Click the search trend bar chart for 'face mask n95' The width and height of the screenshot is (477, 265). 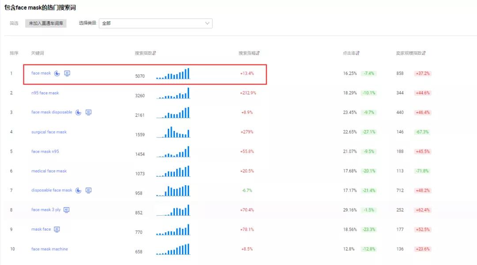click(x=173, y=152)
